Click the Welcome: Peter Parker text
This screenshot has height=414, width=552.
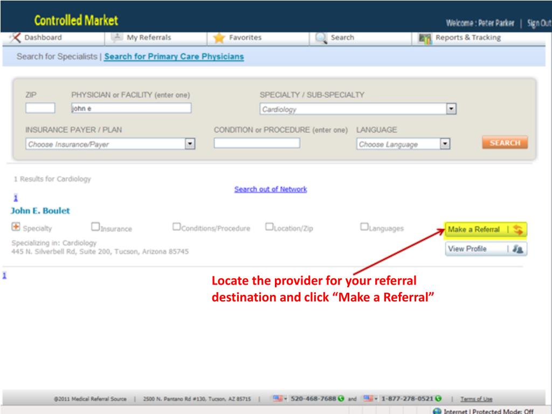point(480,23)
